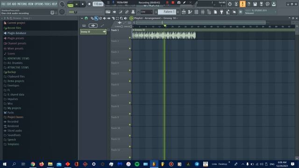The width and height of the screenshot is (299, 168).
Task: Open the pattern selector dropdown arrow
Action: point(156,12)
